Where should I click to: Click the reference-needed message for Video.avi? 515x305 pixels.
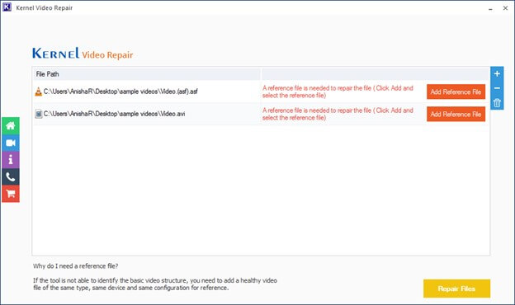tap(338, 114)
